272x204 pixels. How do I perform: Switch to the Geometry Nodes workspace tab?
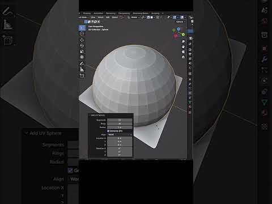tap(141, 13)
